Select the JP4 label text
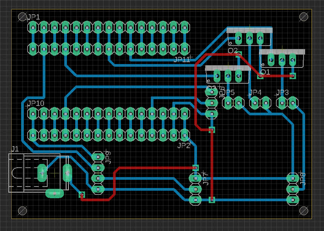This screenshot has height=231, width=324. pyautogui.click(x=256, y=93)
